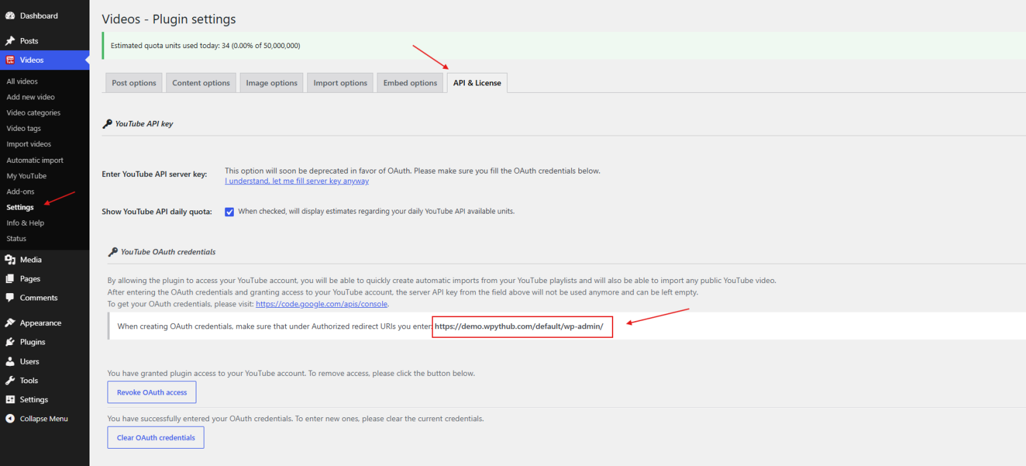Click the 'Videos - Plugin settings' heading

click(x=169, y=19)
